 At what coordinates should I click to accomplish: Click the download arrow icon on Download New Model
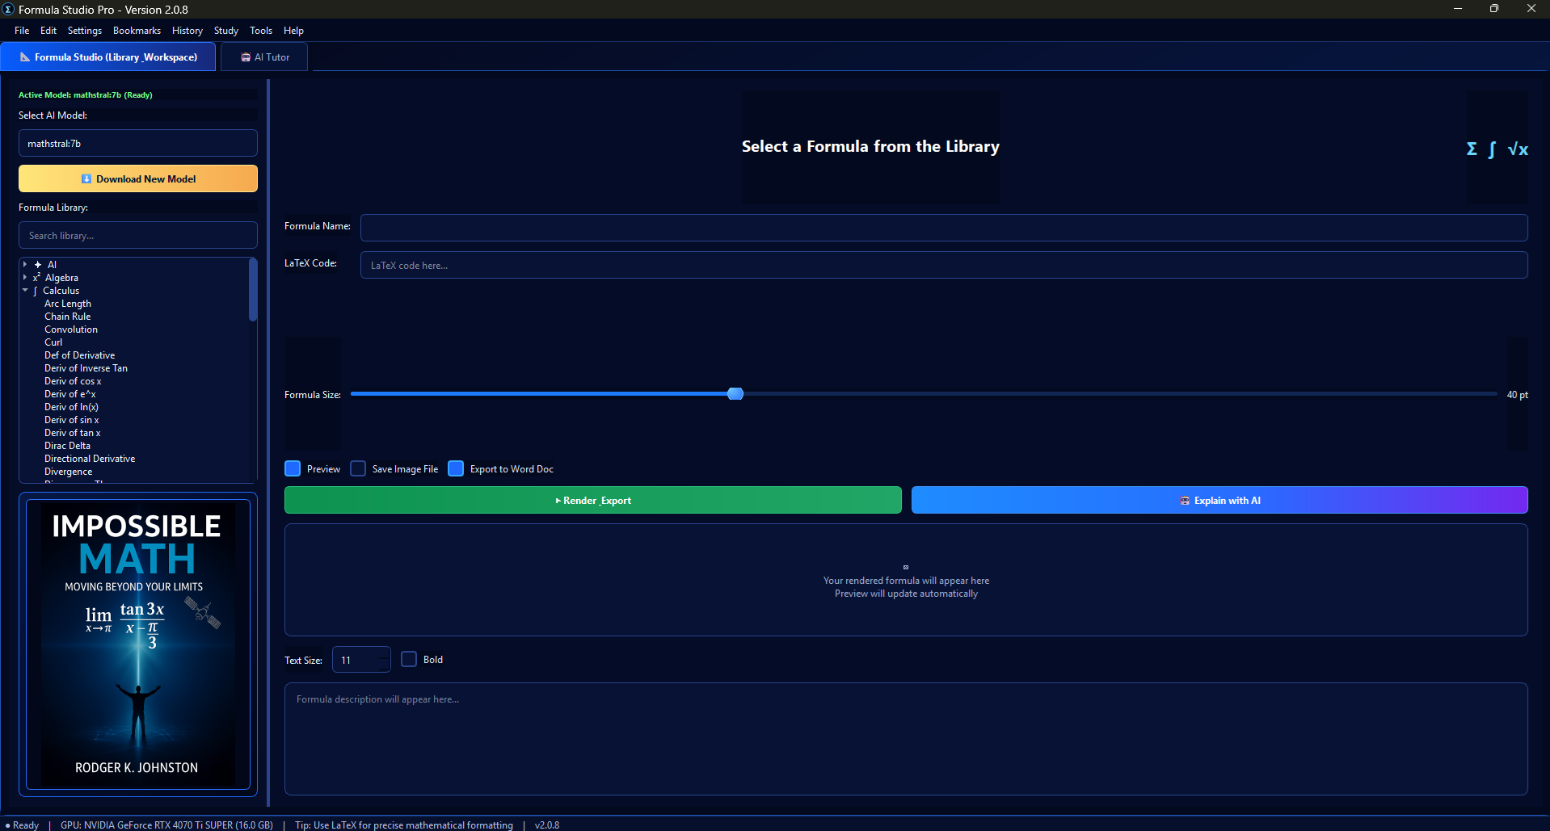[86, 179]
